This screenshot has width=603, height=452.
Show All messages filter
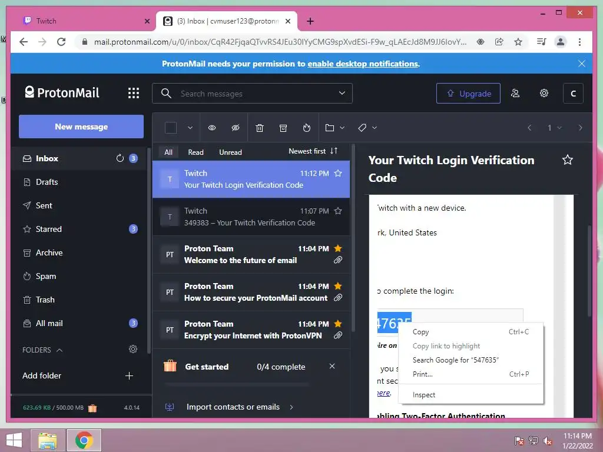(x=168, y=152)
